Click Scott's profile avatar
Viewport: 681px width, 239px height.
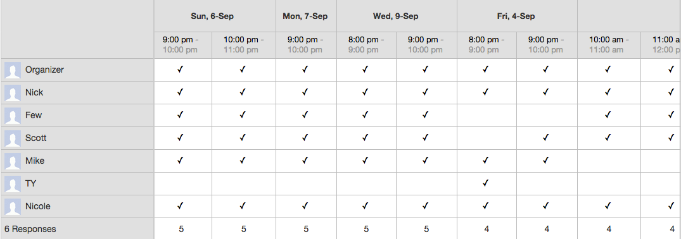(13, 138)
